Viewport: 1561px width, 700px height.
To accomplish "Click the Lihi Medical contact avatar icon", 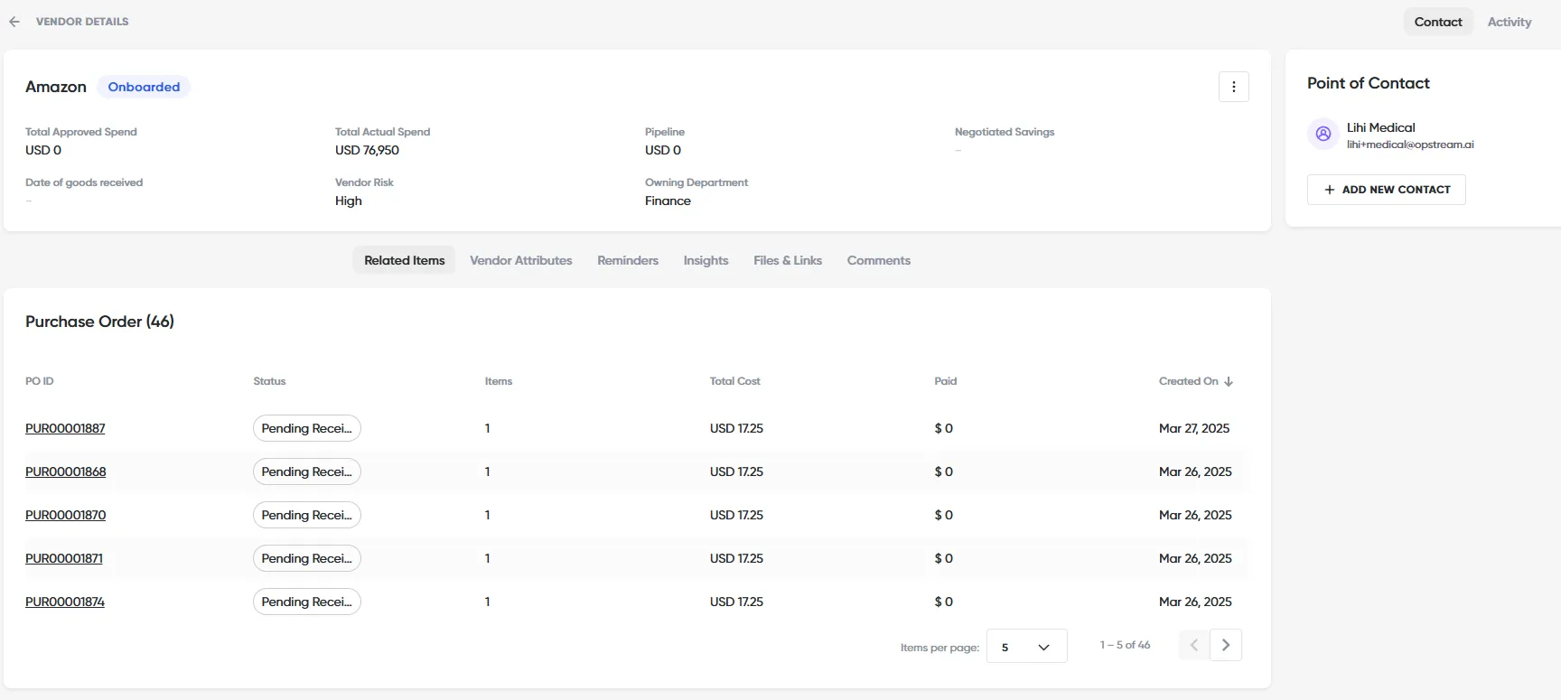I will (x=1323, y=134).
